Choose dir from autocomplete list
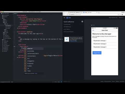Image resolution: width=125 pixels, height=94 pixels. [34, 58]
